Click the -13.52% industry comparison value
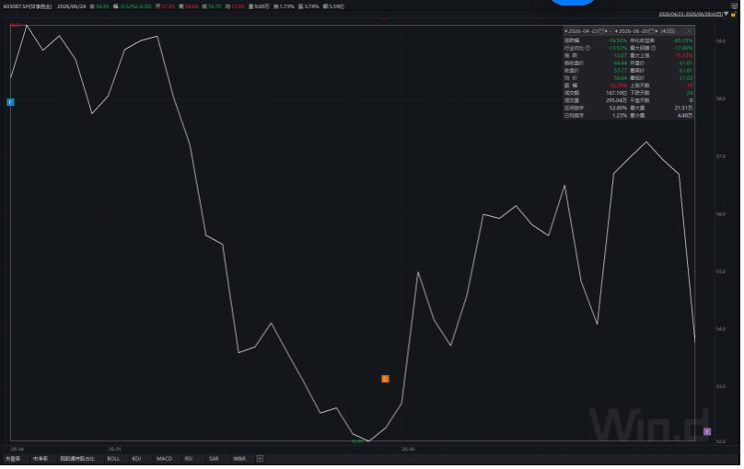The image size is (744, 469). (617, 48)
